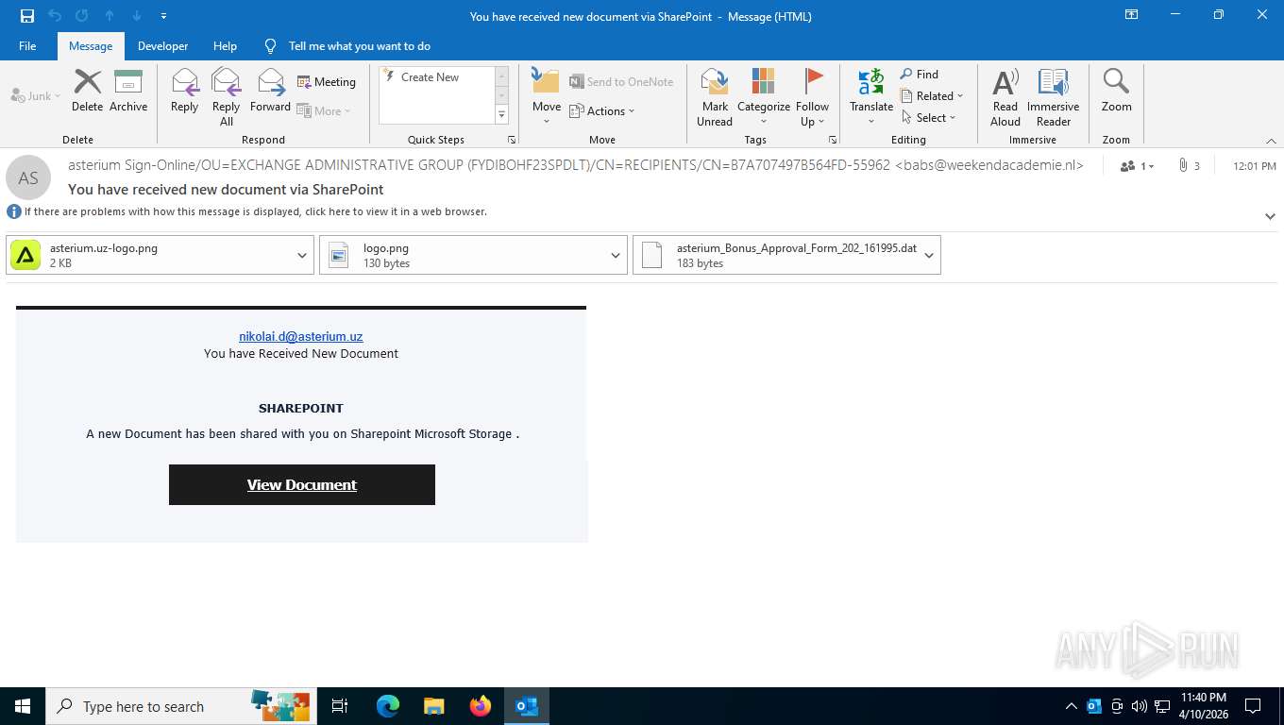
Task: Open Immersive Reader
Action: [1053, 97]
